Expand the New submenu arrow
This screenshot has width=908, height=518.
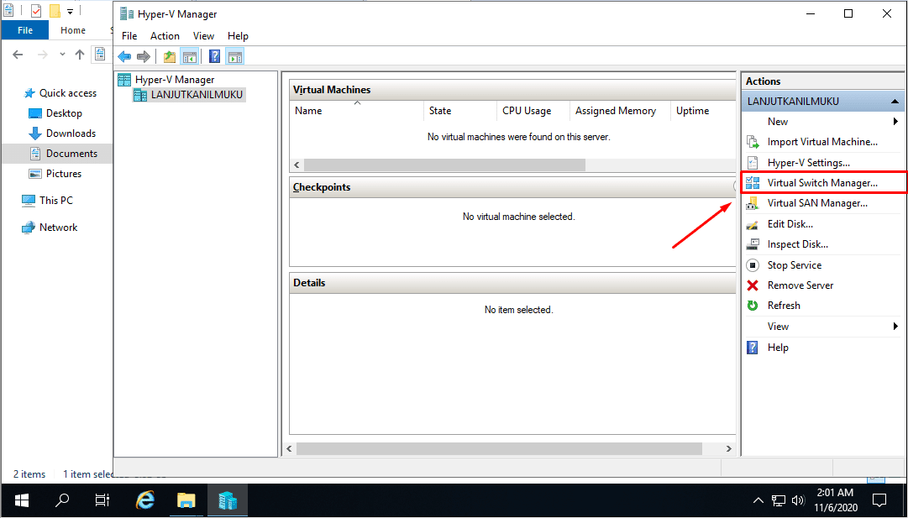tap(896, 122)
